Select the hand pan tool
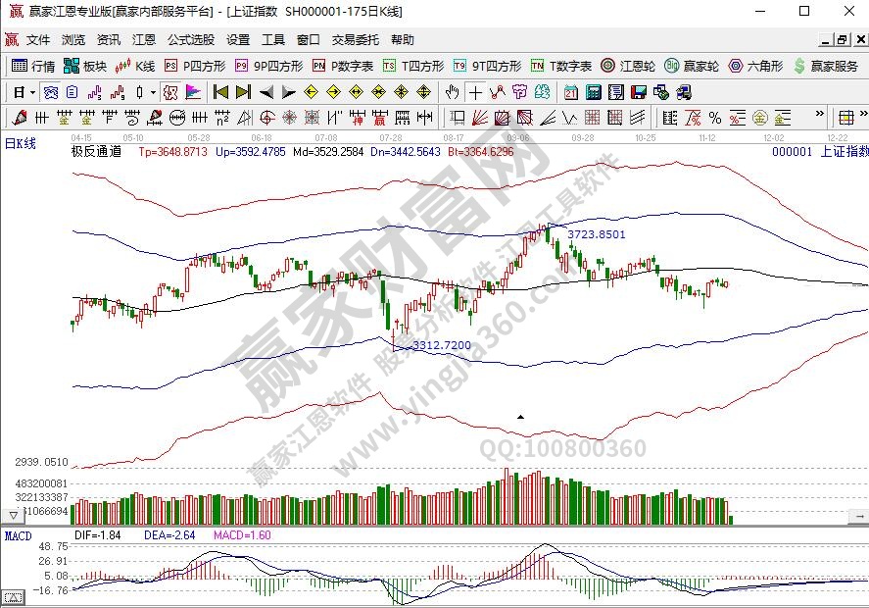 (x=452, y=92)
